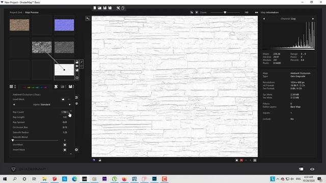The width and height of the screenshot is (326, 183).
Task: Switch to the Project Grid tab
Action: point(16,12)
